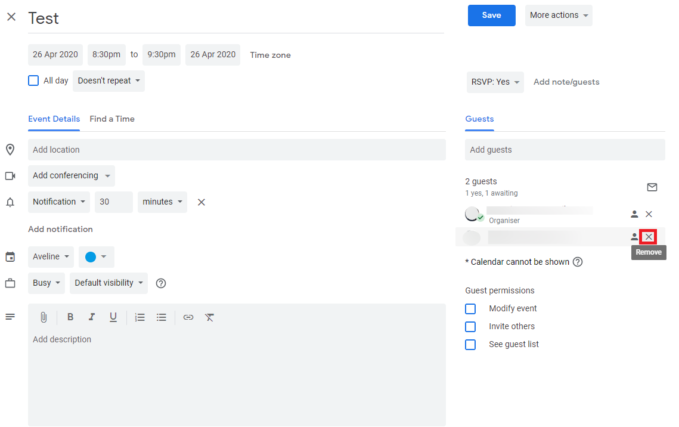The width and height of the screenshot is (679, 427).
Task: Insert a numbered list in the description
Action: point(139,317)
